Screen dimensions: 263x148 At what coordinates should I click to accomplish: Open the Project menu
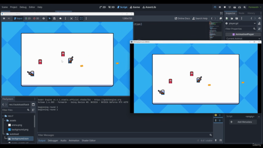coord(14,7)
